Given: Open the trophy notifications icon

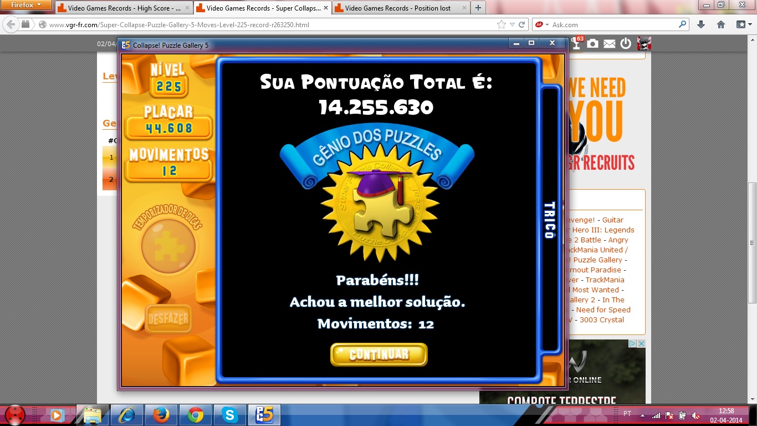Looking at the screenshot, I should (x=576, y=44).
